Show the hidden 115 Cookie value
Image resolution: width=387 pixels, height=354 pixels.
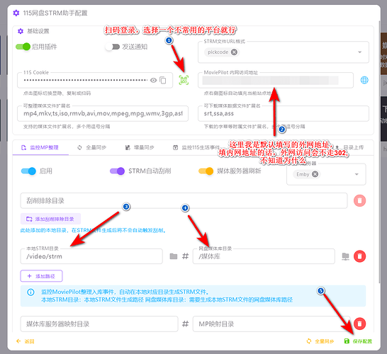pyautogui.click(x=153, y=81)
